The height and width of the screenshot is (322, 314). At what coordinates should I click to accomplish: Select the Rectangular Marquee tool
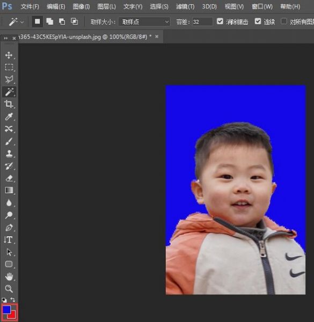click(9, 67)
